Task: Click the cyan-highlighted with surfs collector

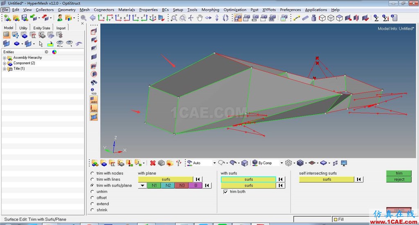Action: [248, 179]
